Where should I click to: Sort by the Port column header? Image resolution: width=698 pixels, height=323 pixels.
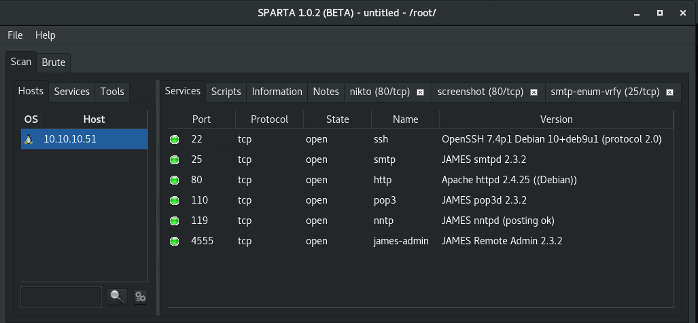click(x=201, y=119)
